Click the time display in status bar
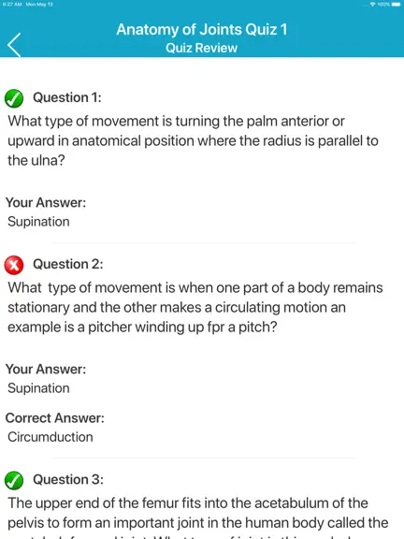404x539 pixels. point(12,4)
